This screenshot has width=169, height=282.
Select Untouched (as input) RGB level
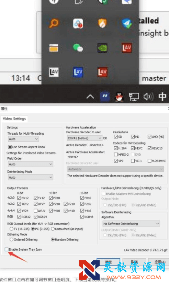tap(53, 229)
